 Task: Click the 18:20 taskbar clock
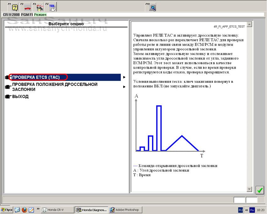260,210
